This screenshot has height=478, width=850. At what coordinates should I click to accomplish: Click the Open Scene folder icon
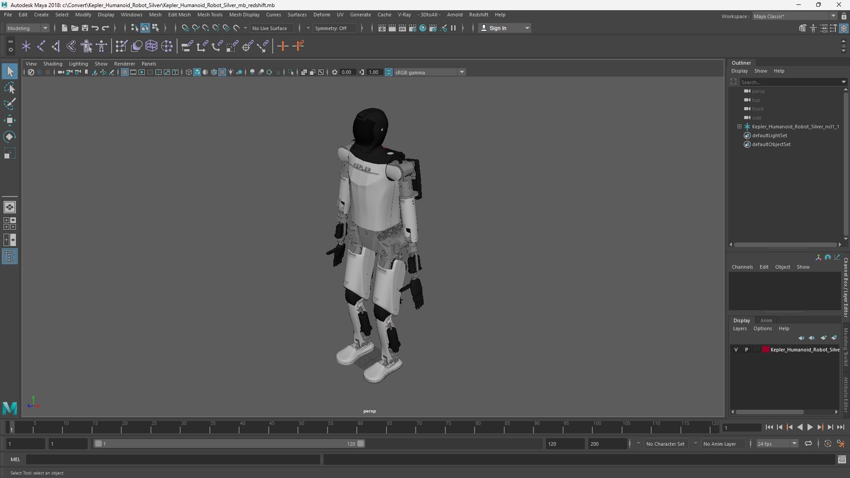click(75, 28)
